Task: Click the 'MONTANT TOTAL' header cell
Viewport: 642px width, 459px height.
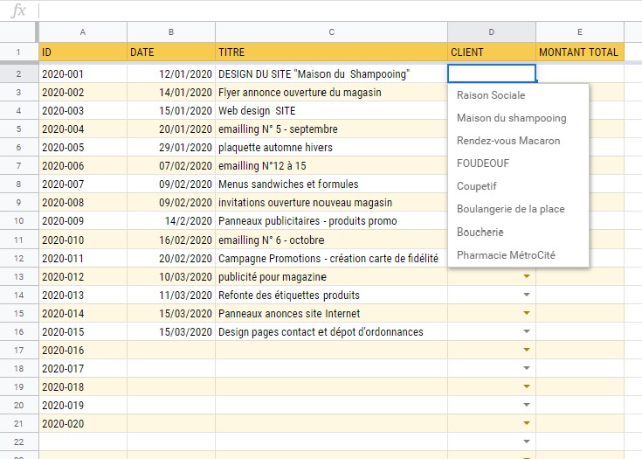Action: point(580,52)
